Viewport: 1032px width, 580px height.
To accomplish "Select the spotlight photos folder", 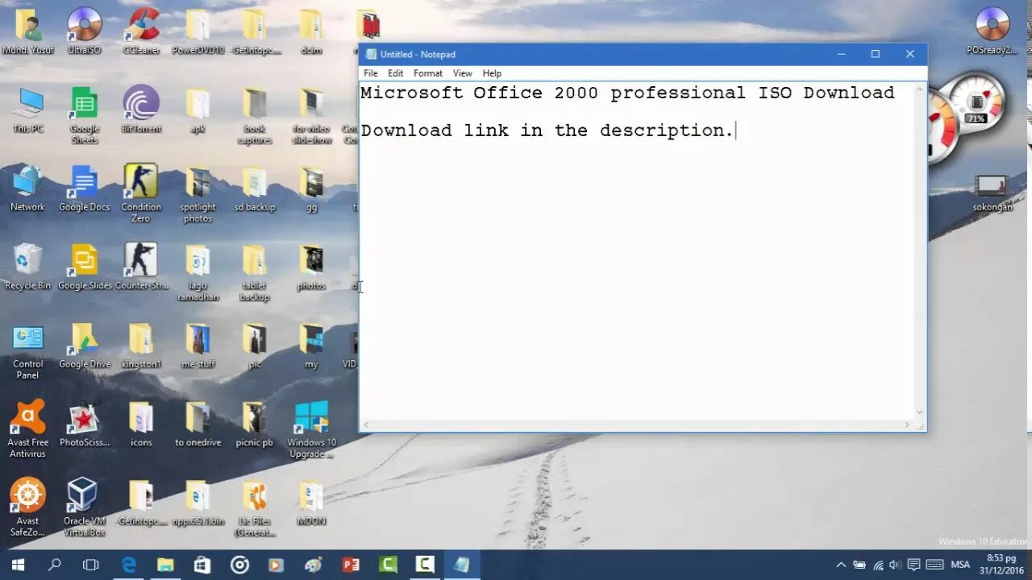I will click(x=198, y=193).
